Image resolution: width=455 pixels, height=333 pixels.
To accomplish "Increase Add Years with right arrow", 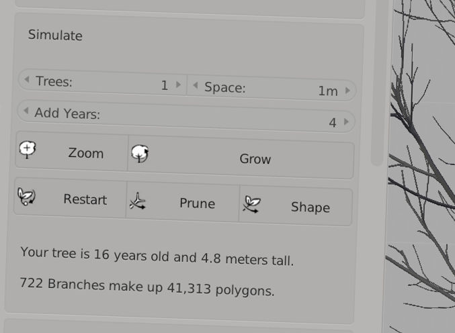I will click(346, 122).
